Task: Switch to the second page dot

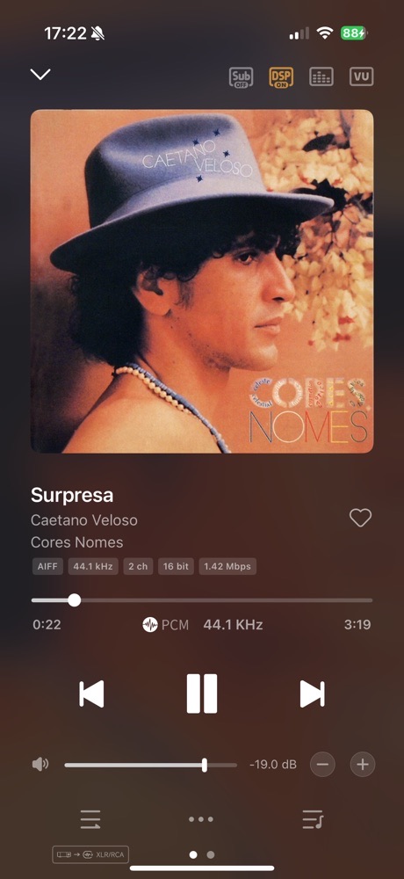Action: (x=211, y=855)
